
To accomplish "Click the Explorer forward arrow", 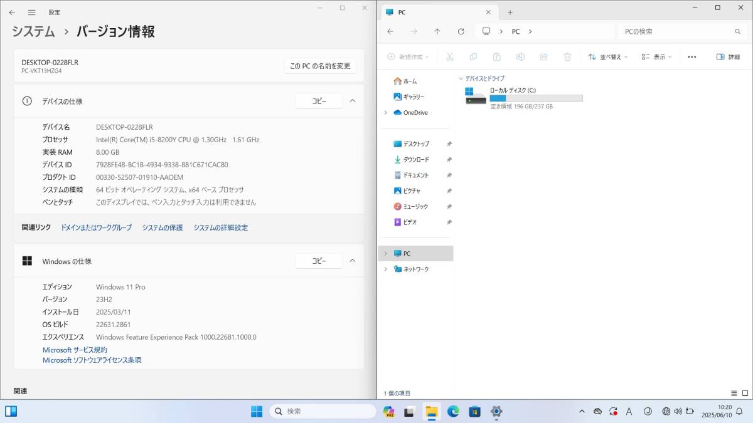I will point(414,31).
